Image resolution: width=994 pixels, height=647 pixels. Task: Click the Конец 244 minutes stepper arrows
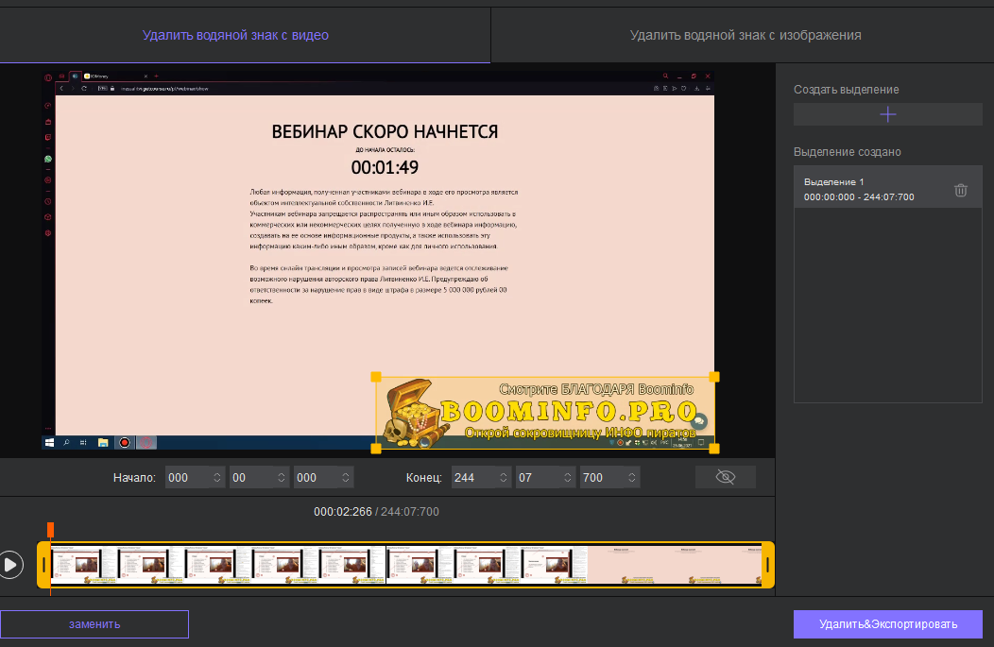(504, 477)
